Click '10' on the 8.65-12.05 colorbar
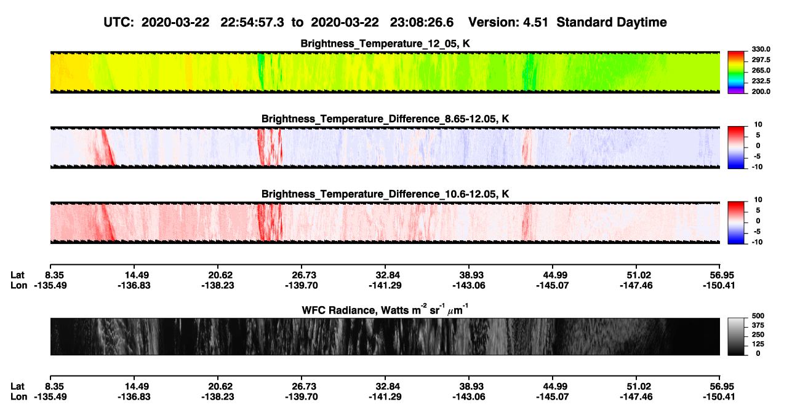Viewport: 800px width, 410px height. tap(759, 124)
